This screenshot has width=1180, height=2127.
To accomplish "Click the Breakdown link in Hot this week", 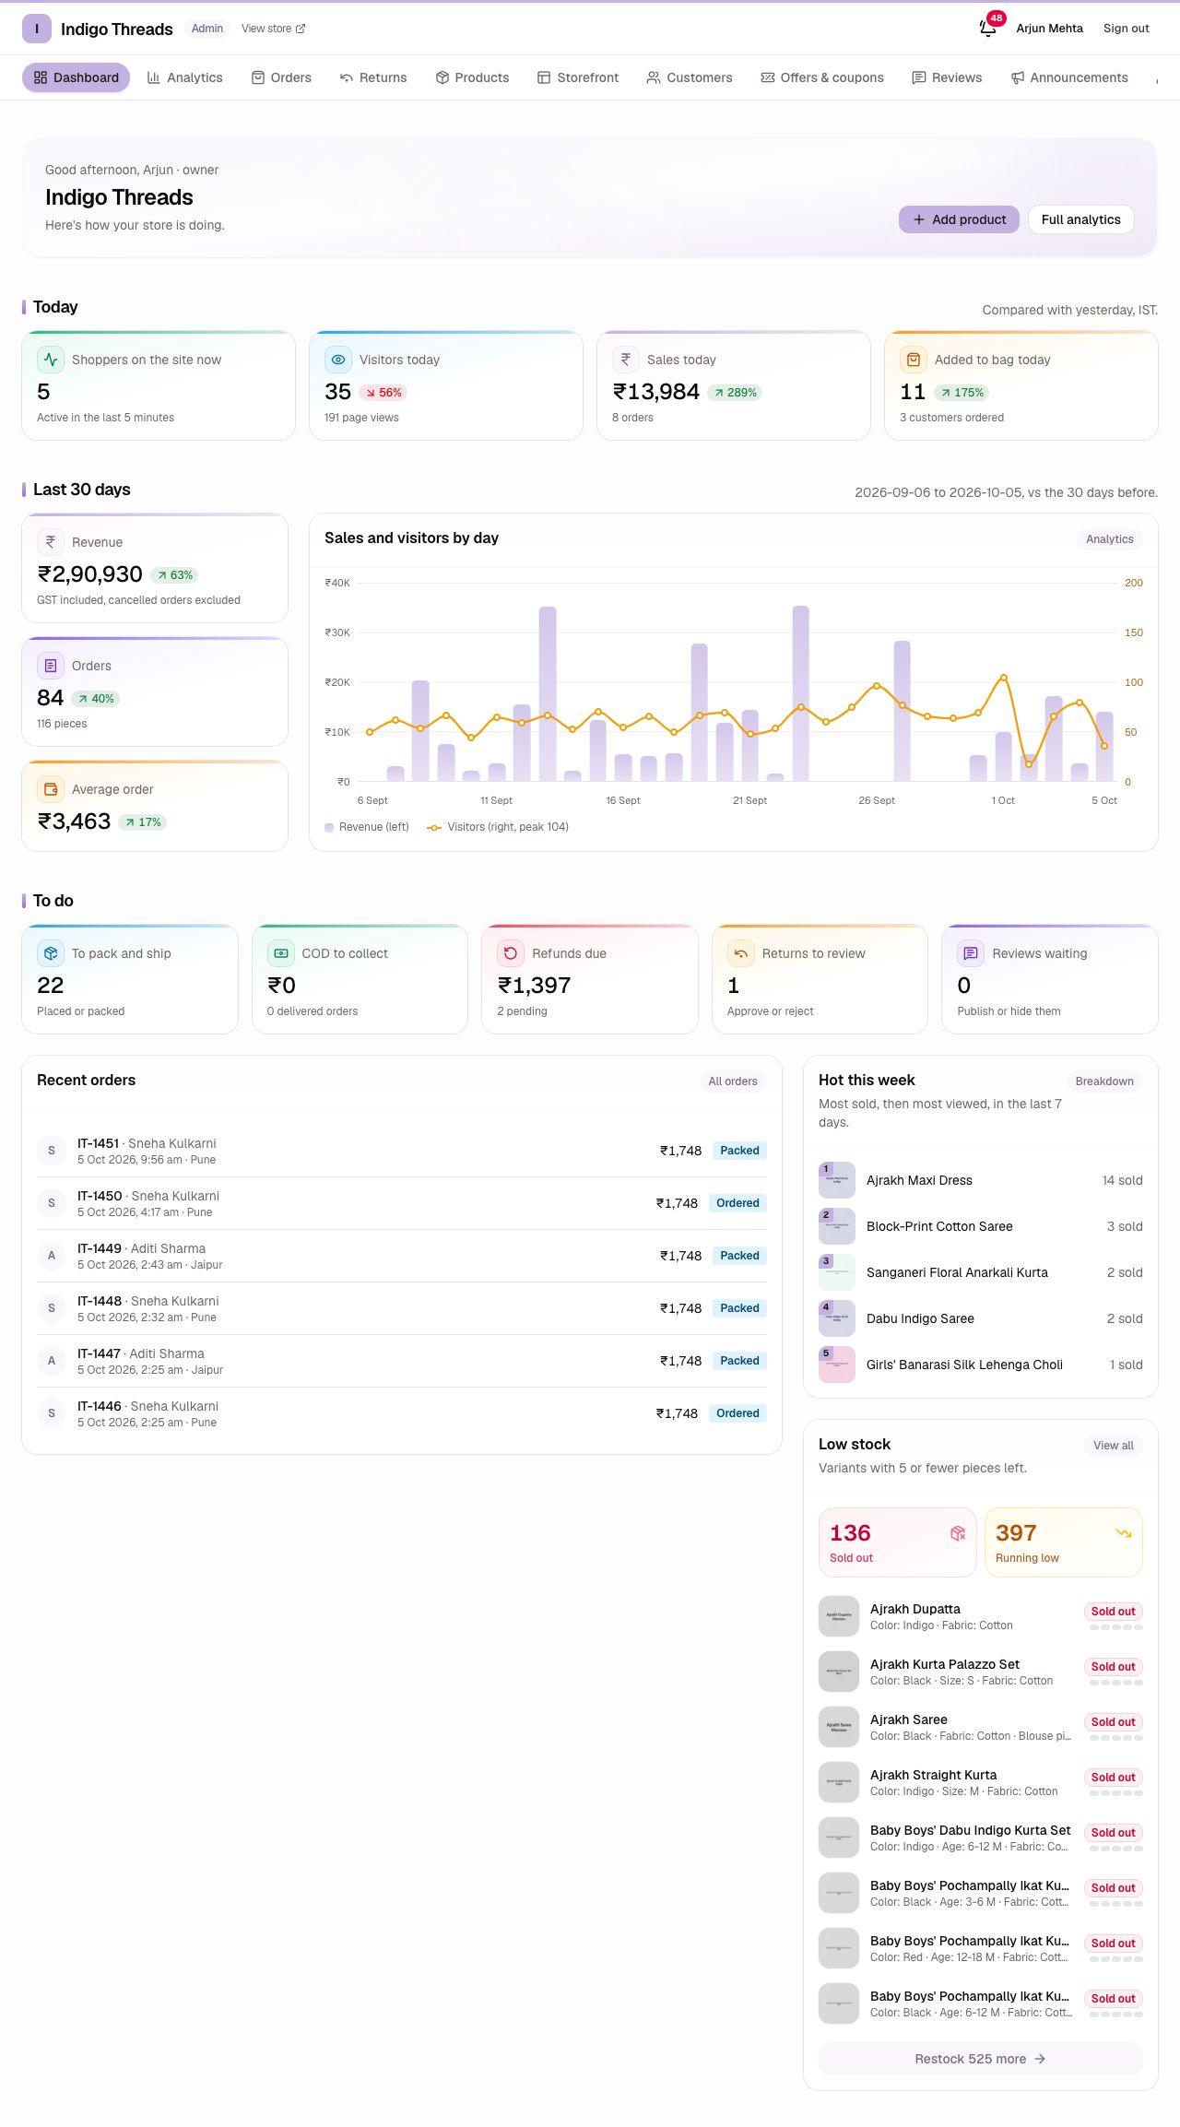I will (x=1104, y=1081).
